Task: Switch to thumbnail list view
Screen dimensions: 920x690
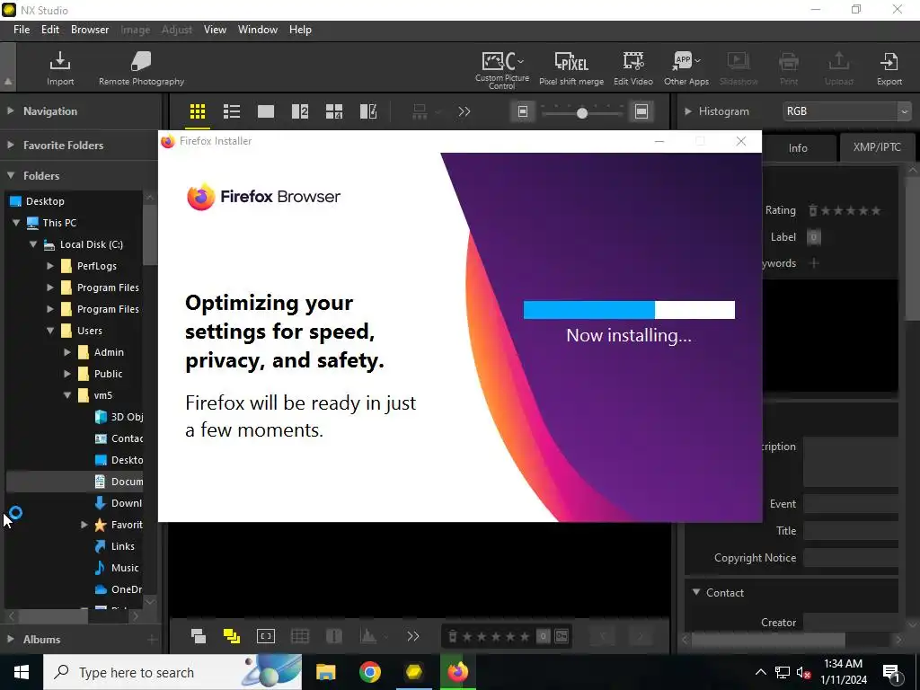Action: click(x=232, y=111)
